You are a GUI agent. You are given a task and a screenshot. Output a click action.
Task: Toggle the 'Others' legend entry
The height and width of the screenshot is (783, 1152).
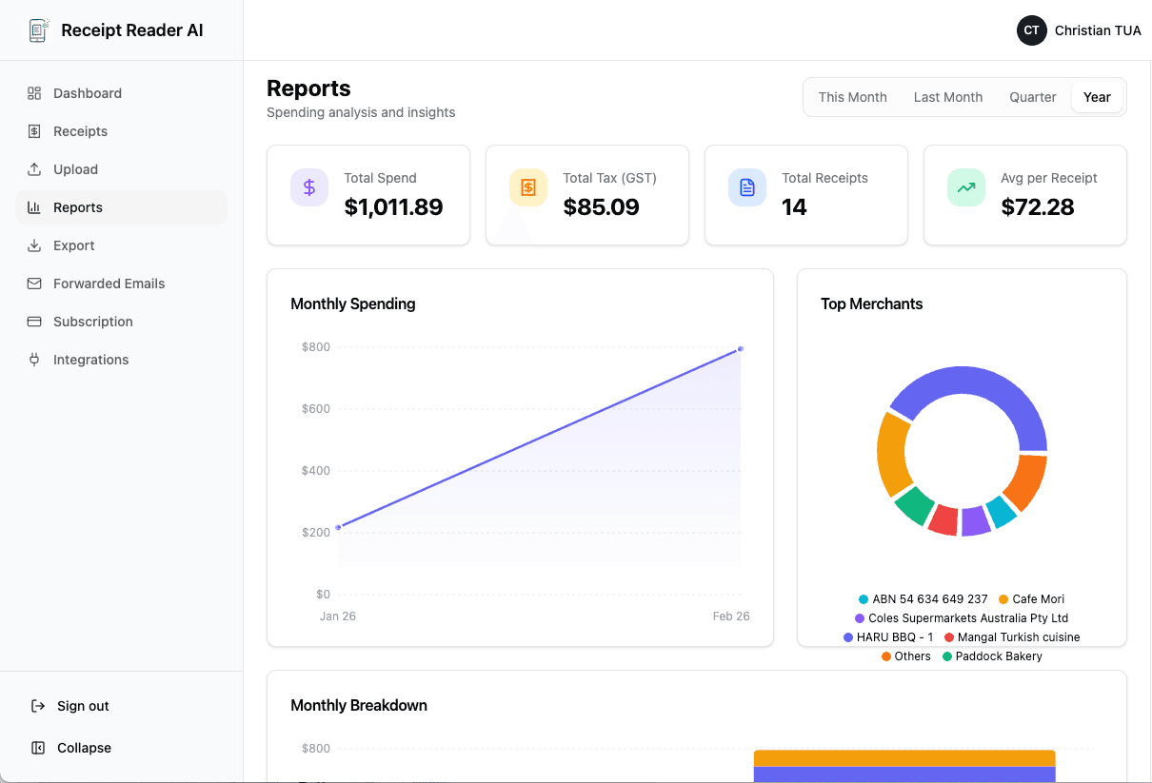pyautogui.click(x=906, y=656)
